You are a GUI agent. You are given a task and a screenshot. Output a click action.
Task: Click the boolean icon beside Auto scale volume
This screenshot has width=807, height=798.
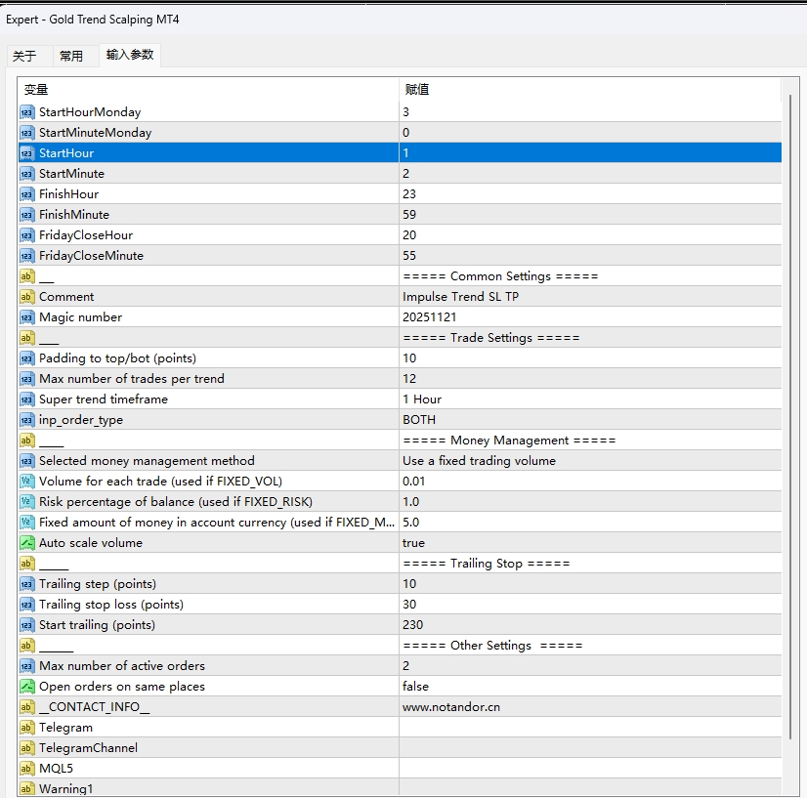(26, 543)
